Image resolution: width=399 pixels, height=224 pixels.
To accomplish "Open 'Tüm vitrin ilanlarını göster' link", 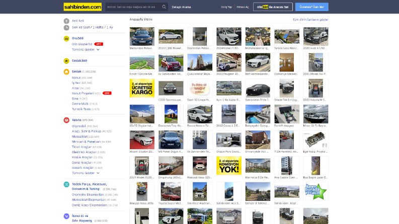I will (x=310, y=20).
